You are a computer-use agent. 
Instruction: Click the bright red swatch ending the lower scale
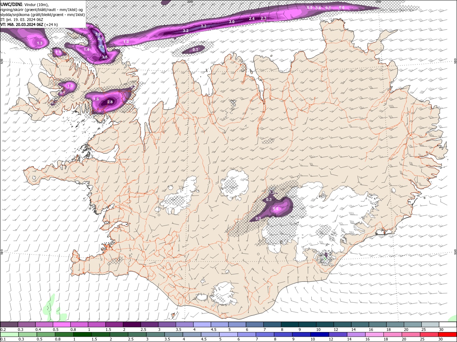click(x=448, y=335)
